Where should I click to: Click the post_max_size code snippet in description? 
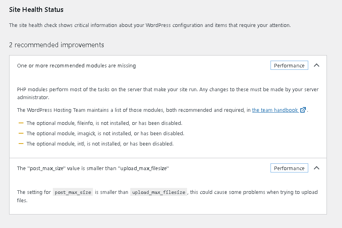click(73, 192)
